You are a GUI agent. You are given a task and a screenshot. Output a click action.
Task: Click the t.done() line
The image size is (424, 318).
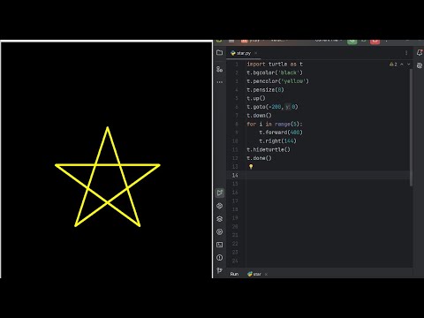click(x=259, y=158)
